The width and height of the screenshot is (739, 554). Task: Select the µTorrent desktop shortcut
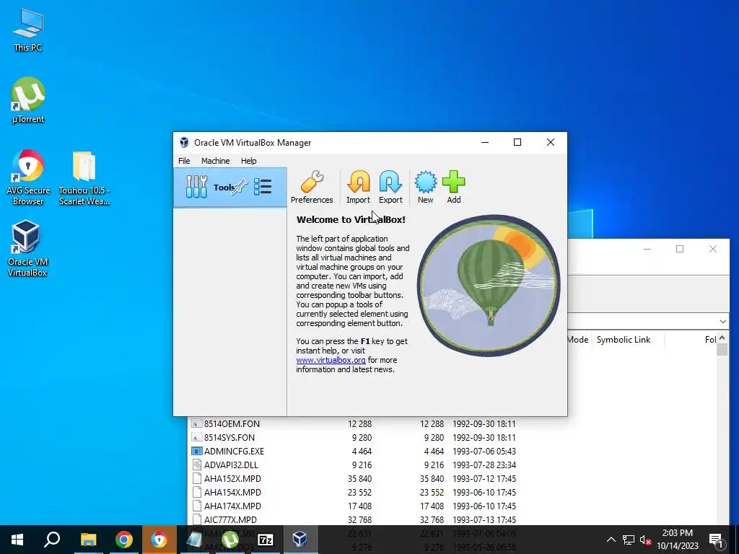click(x=28, y=100)
